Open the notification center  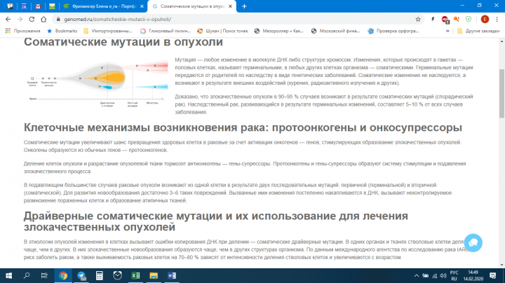pyautogui.click(x=493, y=275)
